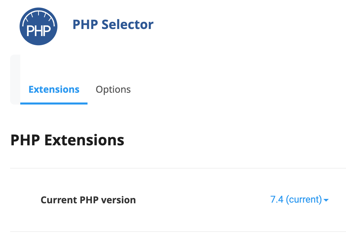Click the "7.4" number in version selector
Image resolution: width=346 pixels, height=236 pixels.
(x=277, y=200)
